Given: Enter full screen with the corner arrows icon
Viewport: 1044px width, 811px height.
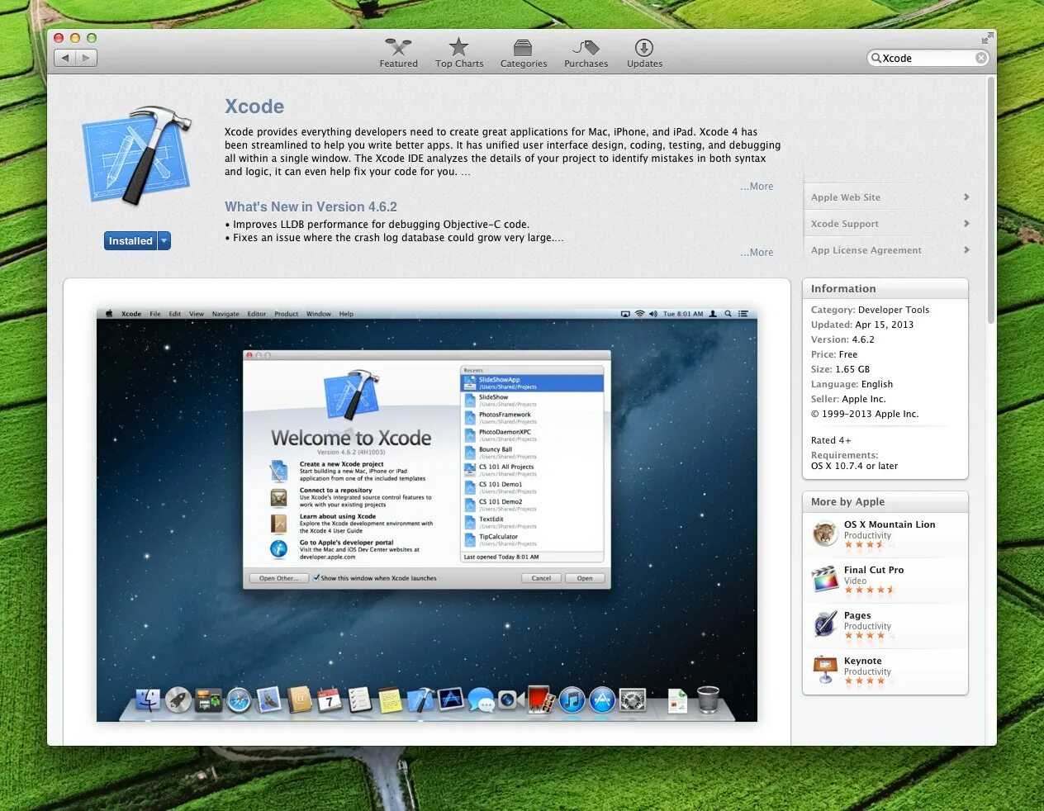Looking at the screenshot, I should pyautogui.click(x=987, y=38).
